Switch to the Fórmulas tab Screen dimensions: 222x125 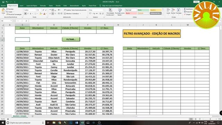[43, 6]
